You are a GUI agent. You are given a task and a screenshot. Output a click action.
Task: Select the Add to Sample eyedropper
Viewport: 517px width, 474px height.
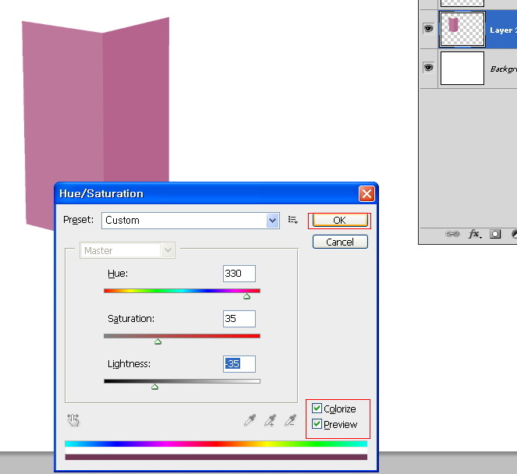point(270,420)
